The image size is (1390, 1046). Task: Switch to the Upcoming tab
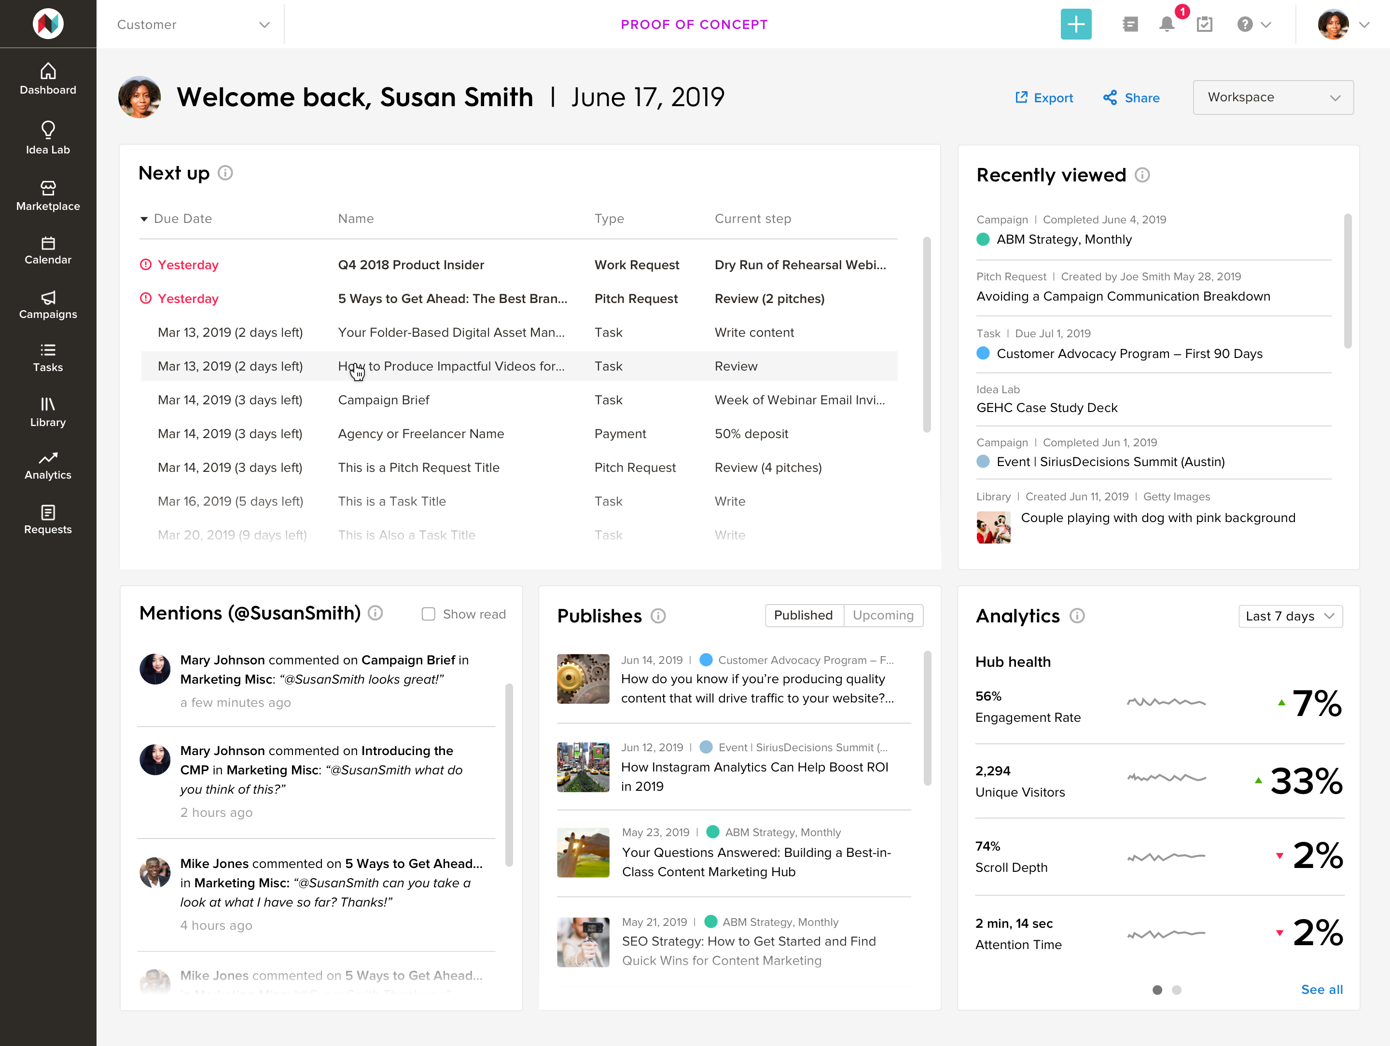click(883, 615)
